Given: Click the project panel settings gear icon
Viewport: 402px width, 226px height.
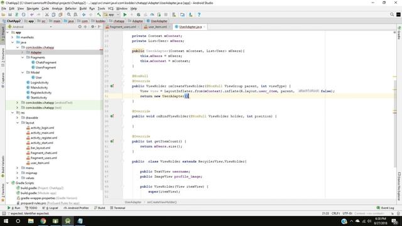Looking at the screenshot, I should [x=92, y=26].
